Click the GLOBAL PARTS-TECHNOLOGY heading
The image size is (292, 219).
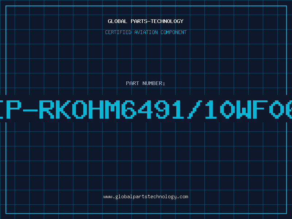click(x=146, y=21)
